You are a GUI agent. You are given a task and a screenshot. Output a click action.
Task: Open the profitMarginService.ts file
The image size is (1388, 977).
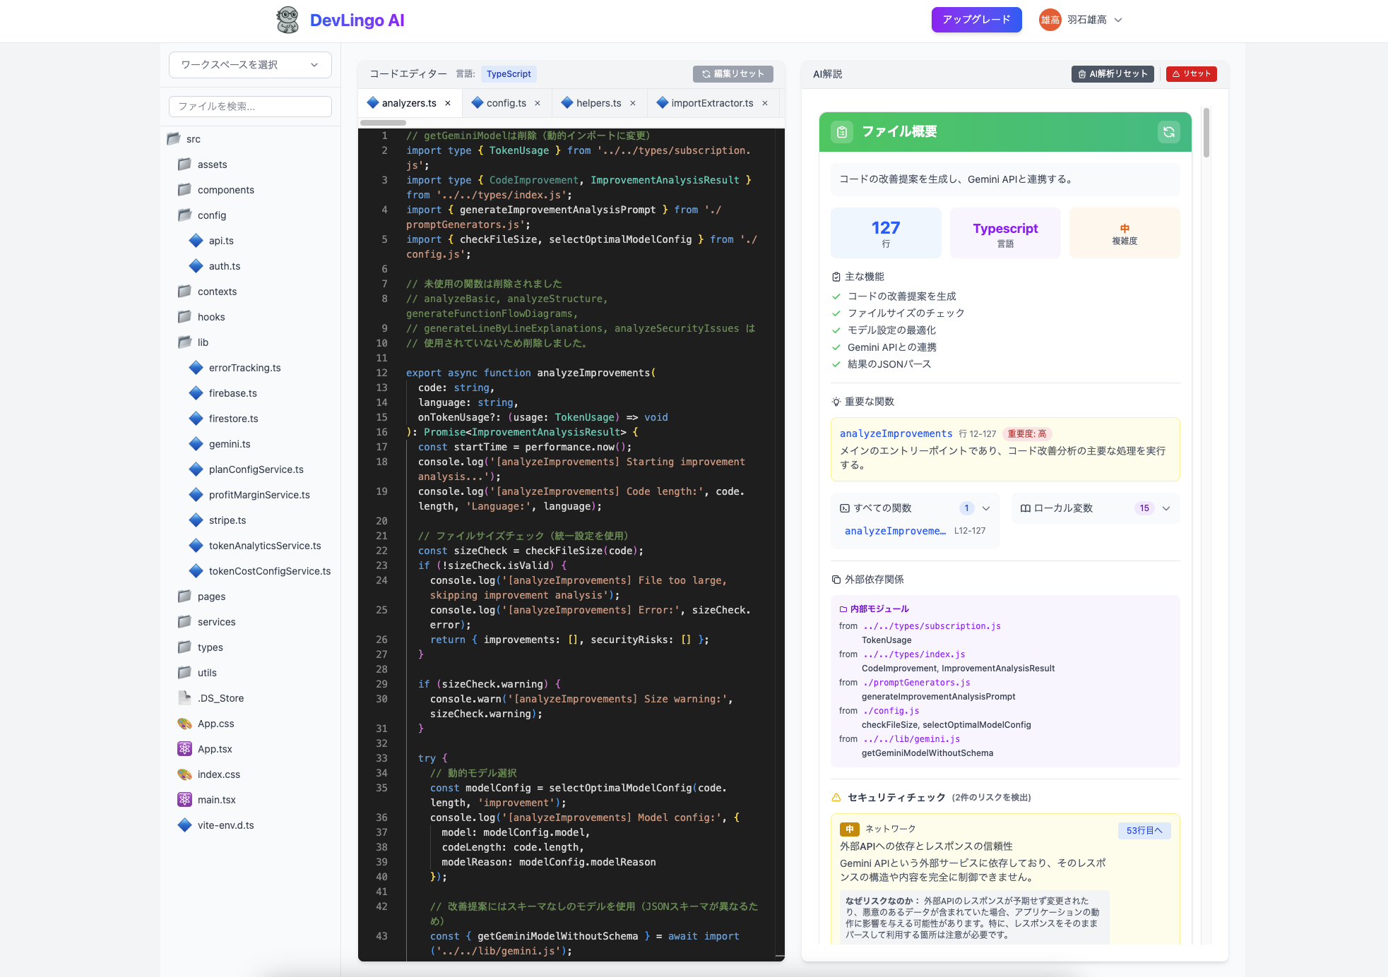click(259, 494)
